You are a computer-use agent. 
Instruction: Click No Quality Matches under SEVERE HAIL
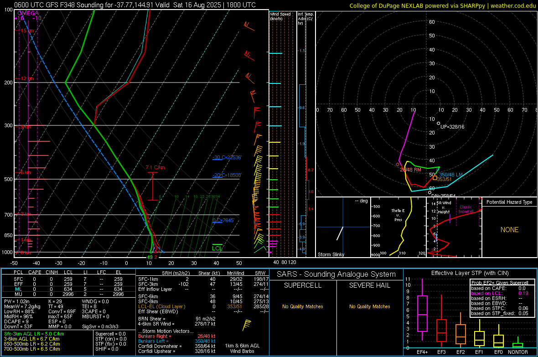(369, 306)
